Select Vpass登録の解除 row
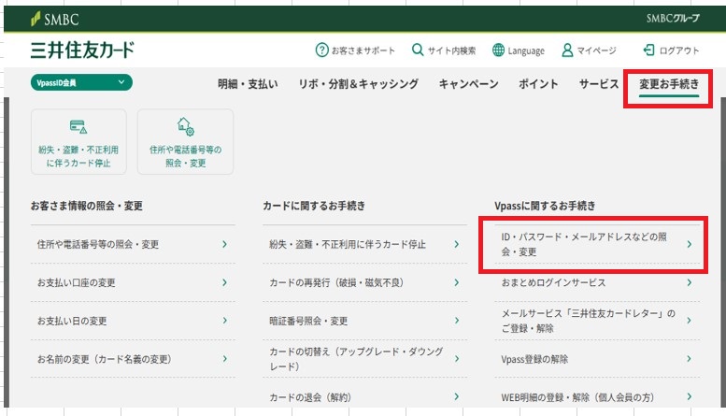The height and width of the screenshot is (416, 726). 597,359
